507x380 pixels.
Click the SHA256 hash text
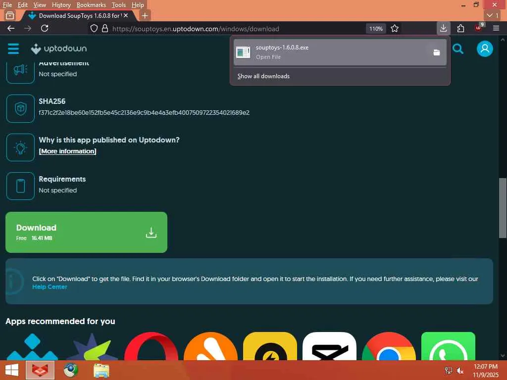tap(144, 113)
